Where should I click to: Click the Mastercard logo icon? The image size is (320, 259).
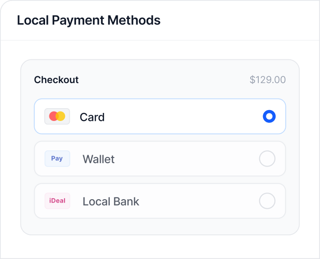point(57,116)
